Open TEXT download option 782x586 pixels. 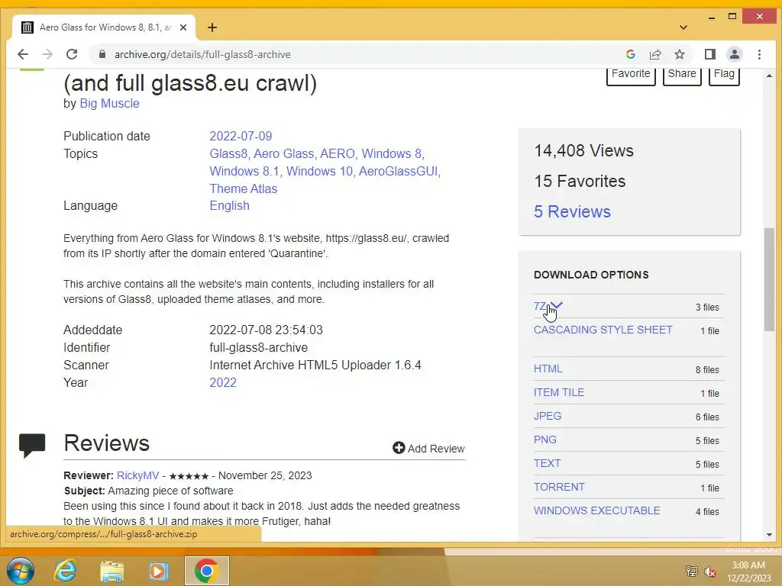click(547, 463)
